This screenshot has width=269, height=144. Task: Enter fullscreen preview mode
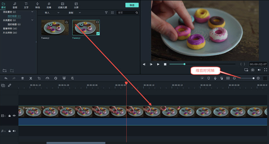pos(266,70)
